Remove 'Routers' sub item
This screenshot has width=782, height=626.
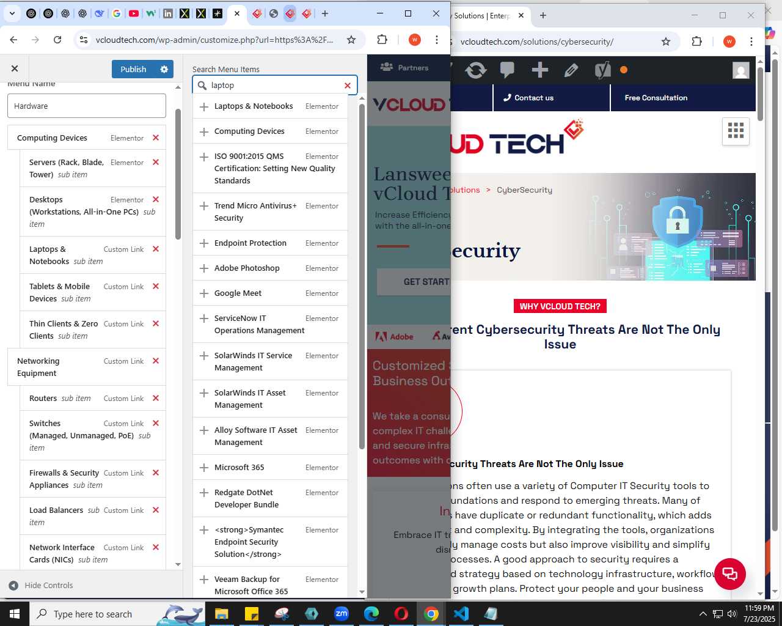click(x=156, y=399)
